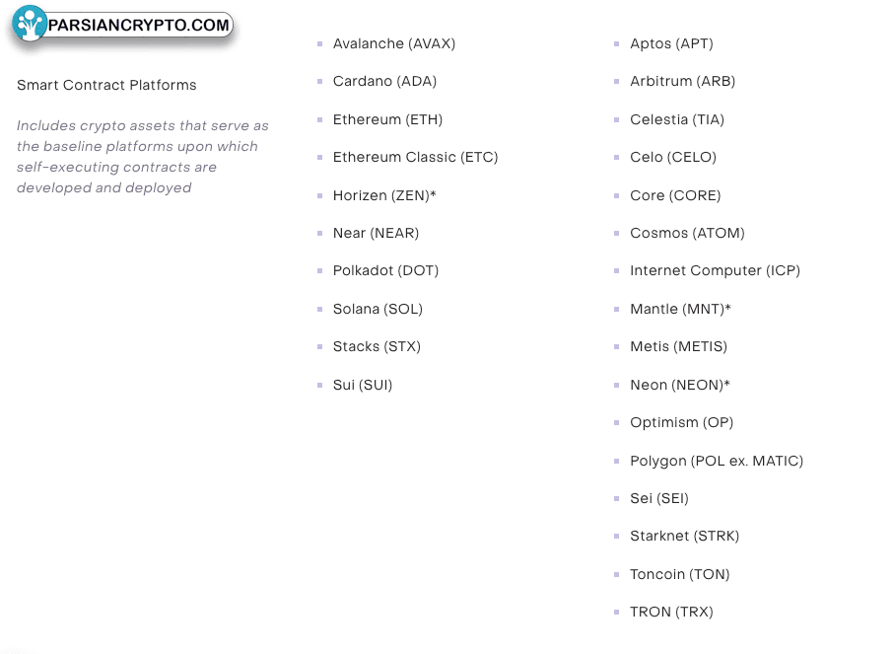894x654 pixels.
Task: Select Toncoin (TON) entry
Action: 680,574
